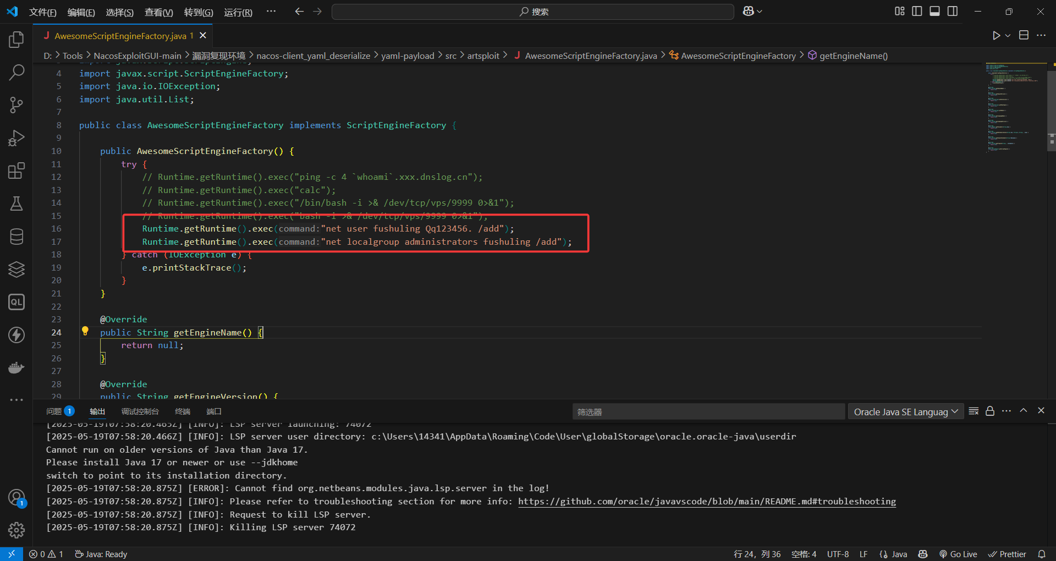Screen dimensions: 1056x561
Task: Clear the output panel
Action: (x=974, y=411)
